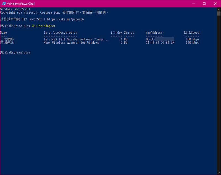The height and width of the screenshot is (175, 221).
Task: Click the aka.ms/pscore6 URL text
Action: (x=65, y=19)
